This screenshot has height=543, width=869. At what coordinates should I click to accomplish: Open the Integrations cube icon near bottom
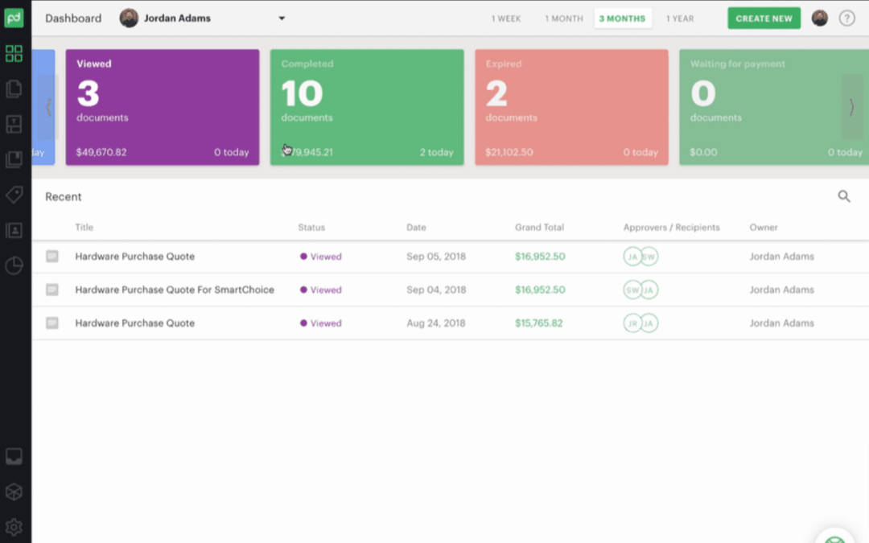14,492
